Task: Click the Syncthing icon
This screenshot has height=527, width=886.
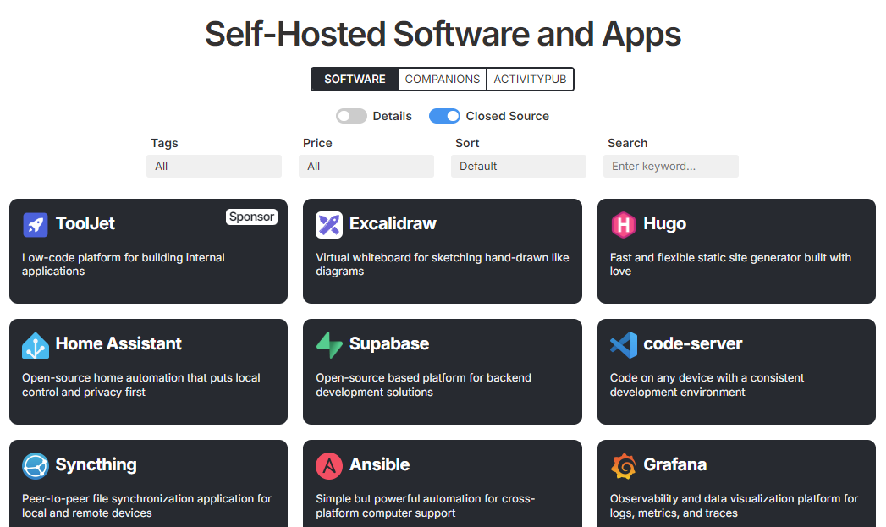Action: point(34,465)
